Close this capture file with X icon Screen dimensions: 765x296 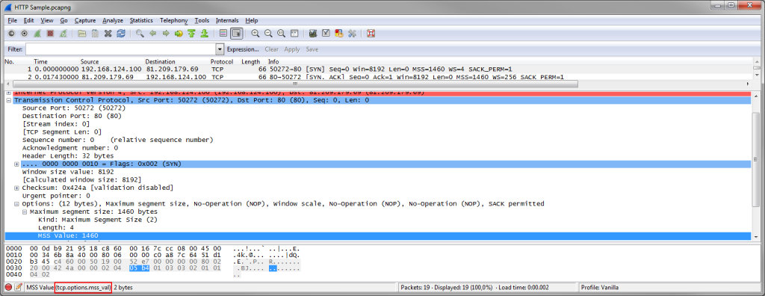(x=108, y=34)
